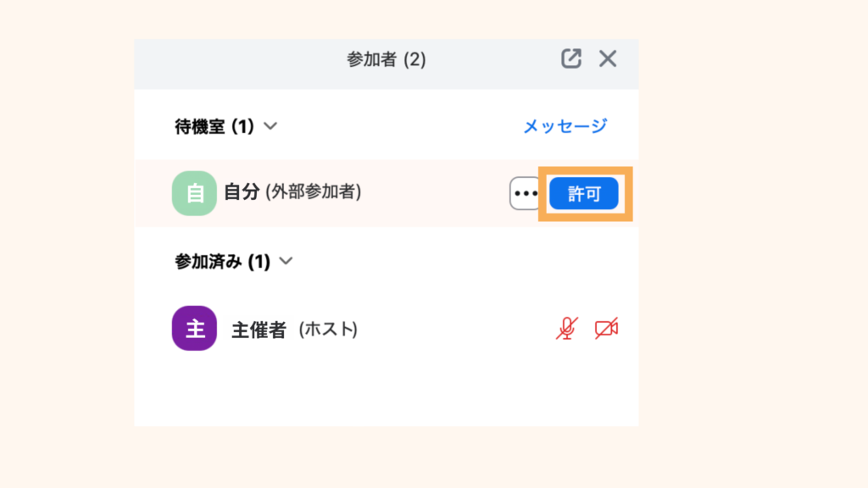This screenshot has height=488, width=868.
Task: Pop out the participants panel
Action: [x=571, y=58]
